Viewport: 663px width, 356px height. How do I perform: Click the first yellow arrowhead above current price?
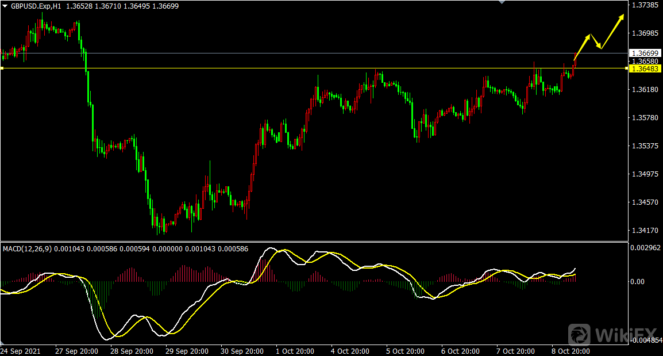point(588,36)
